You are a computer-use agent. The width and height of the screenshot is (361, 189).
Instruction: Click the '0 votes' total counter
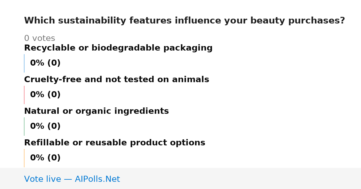coord(39,39)
